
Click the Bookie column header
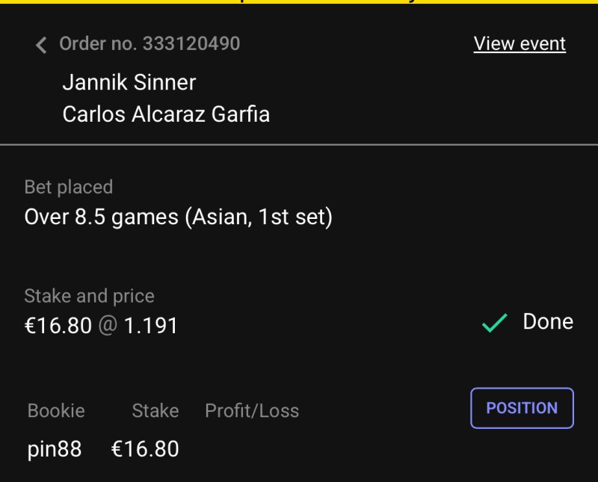point(56,411)
